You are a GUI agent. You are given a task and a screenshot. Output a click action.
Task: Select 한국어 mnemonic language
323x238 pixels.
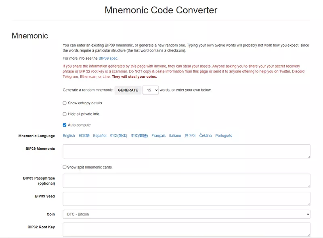pyautogui.click(x=190, y=136)
